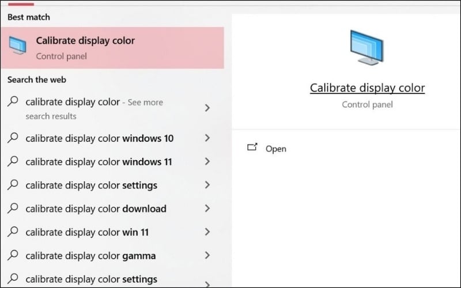Select 'calibrate display color download' suggestion

click(112, 209)
